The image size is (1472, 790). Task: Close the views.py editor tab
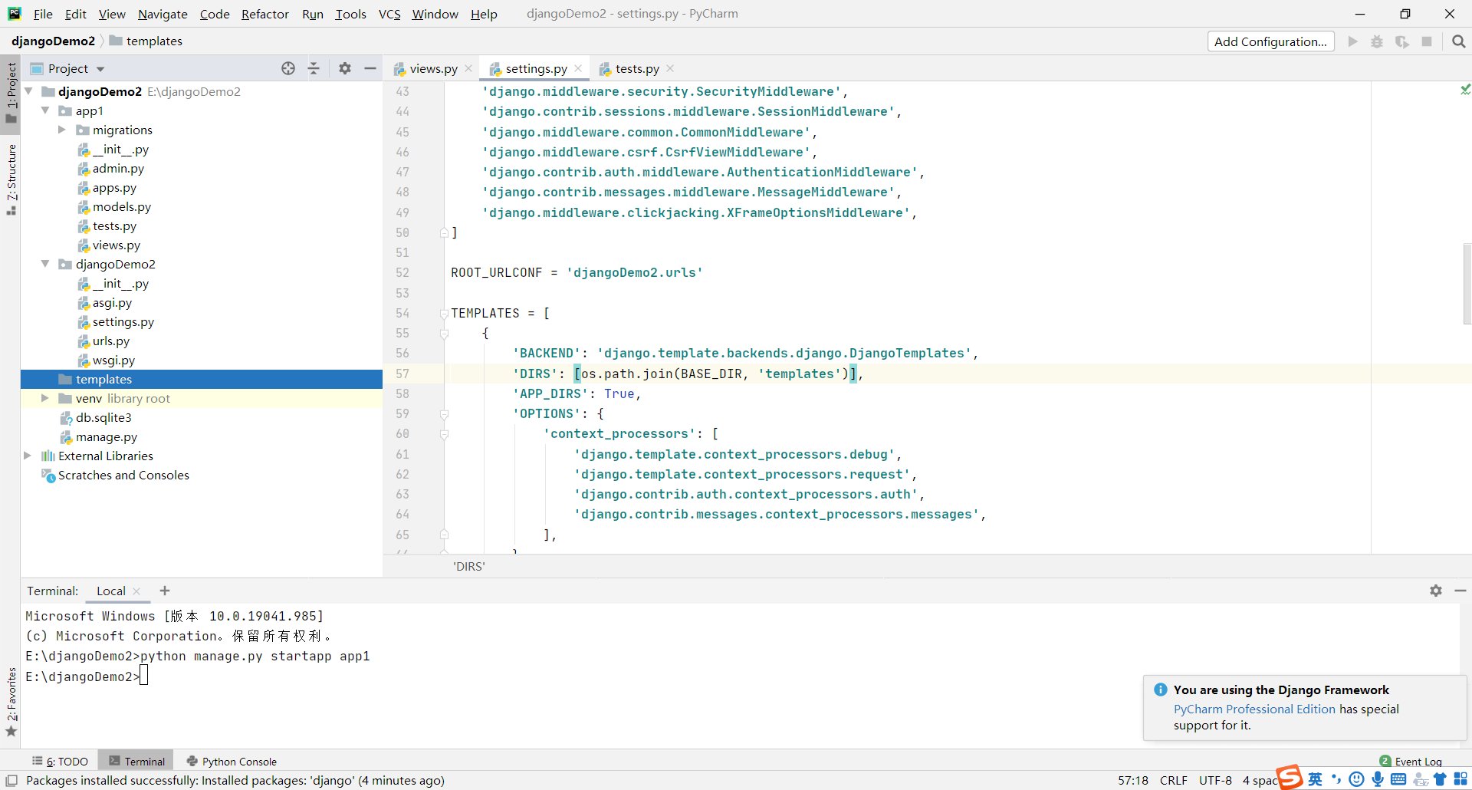coord(468,68)
